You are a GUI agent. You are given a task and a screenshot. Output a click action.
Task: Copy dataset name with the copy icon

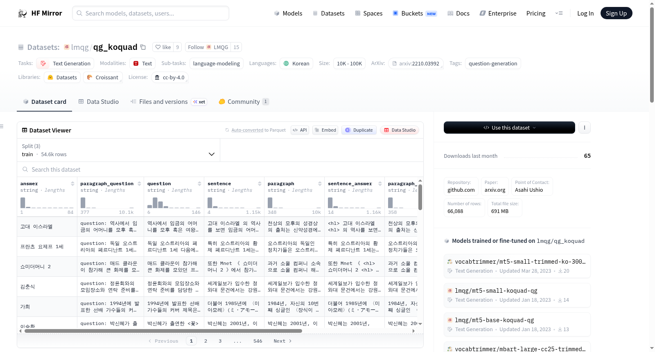(x=143, y=47)
